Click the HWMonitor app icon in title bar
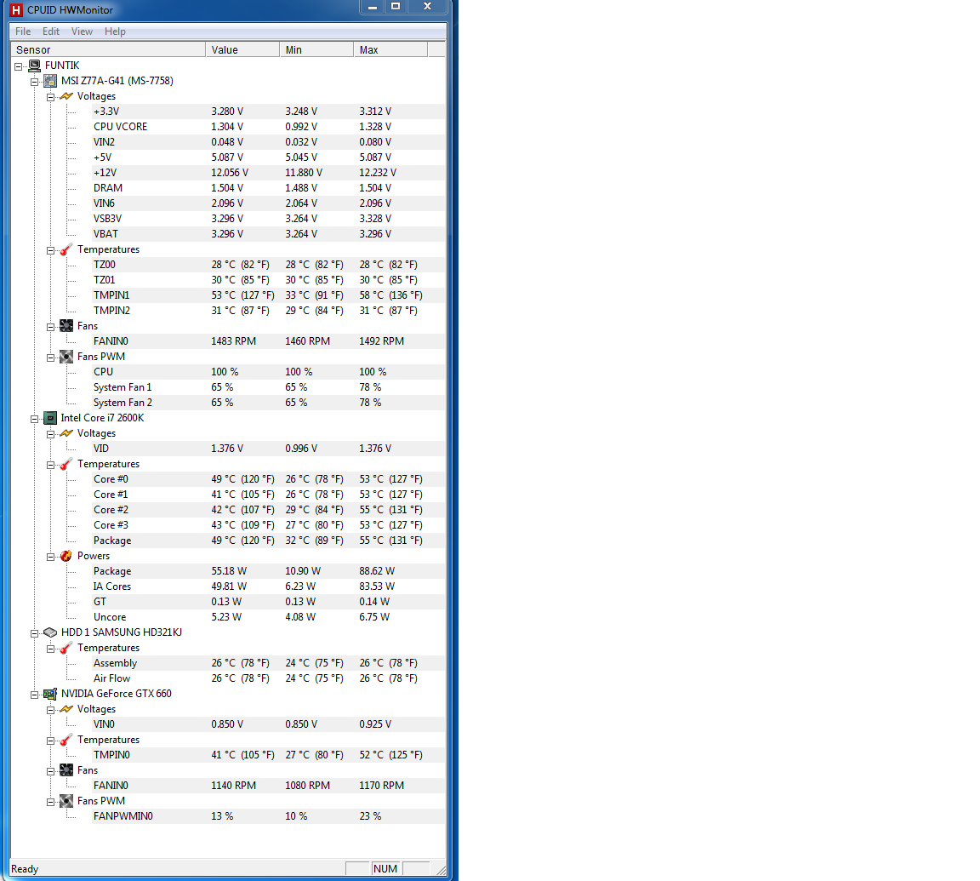980x881 pixels. pos(16,10)
